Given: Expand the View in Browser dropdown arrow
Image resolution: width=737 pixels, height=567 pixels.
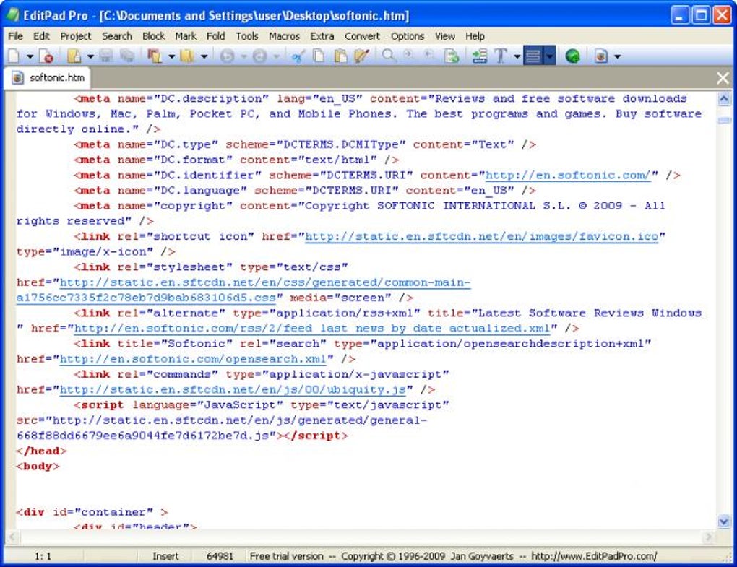Looking at the screenshot, I should [x=617, y=57].
